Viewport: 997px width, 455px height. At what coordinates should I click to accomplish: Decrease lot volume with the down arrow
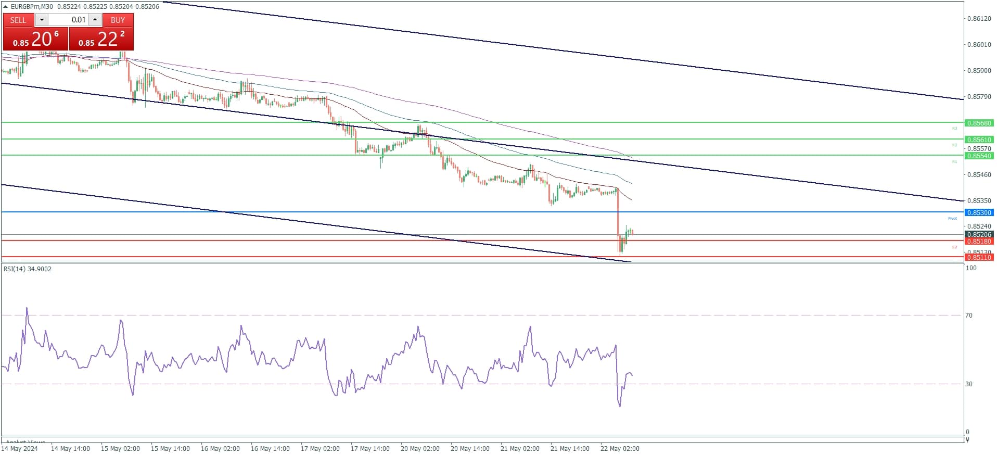pyautogui.click(x=42, y=20)
